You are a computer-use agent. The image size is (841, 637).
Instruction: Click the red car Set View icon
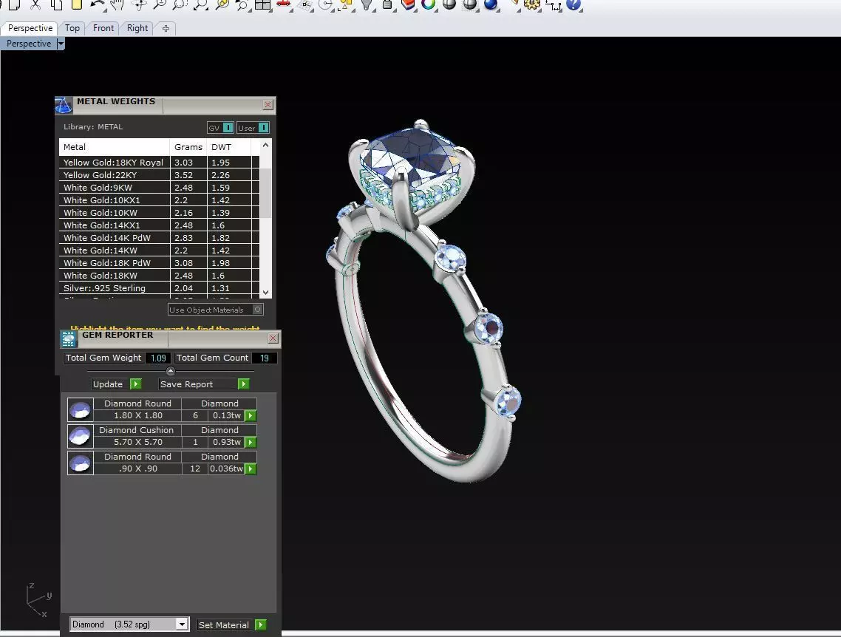click(284, 5)
